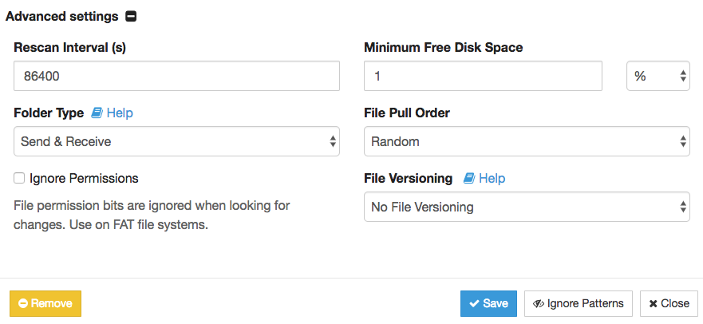Screen dimensions: 703x324
Task: Enable the Ignore Permissions checkbox
Action: (19, 178)
